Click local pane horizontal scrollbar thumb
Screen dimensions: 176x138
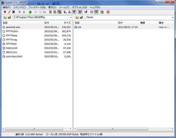34,129
